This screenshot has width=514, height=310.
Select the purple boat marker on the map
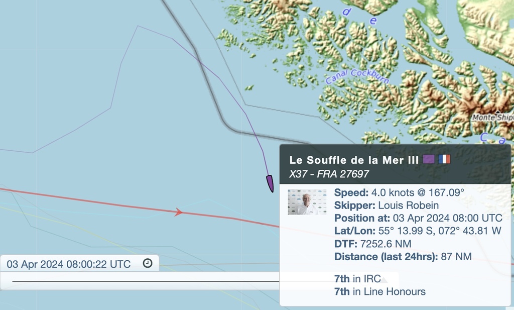pyautogui.click(x=270, y=183)
